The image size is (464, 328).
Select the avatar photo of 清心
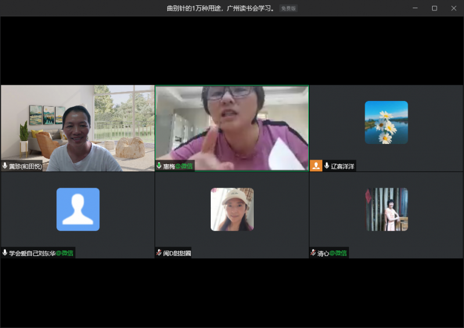click(386, 210)
